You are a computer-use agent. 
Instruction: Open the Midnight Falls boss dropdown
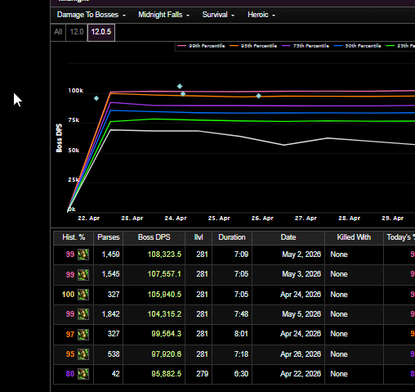click(163, 15)
